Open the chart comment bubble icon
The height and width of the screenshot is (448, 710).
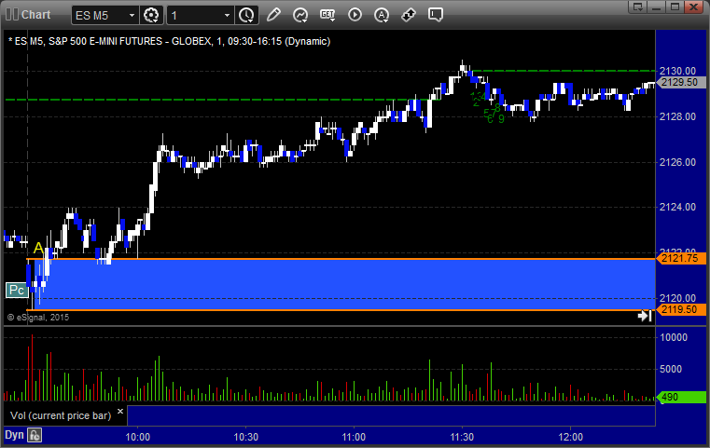436,15
